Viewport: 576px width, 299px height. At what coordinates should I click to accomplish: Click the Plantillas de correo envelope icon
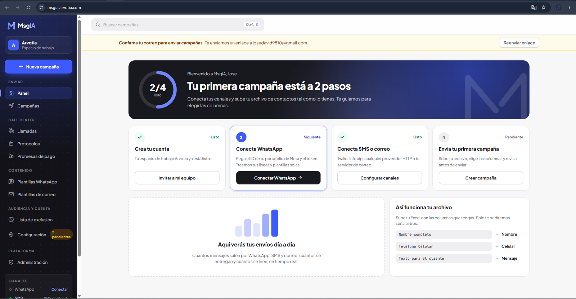click(11, 195)
